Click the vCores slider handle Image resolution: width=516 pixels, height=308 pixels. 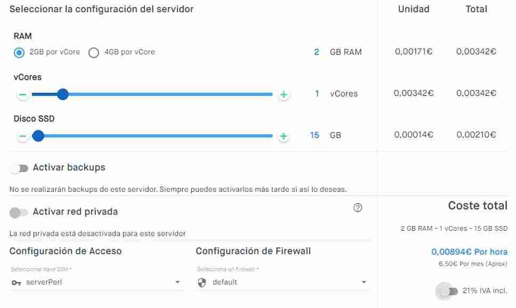[x=62, y=94]
